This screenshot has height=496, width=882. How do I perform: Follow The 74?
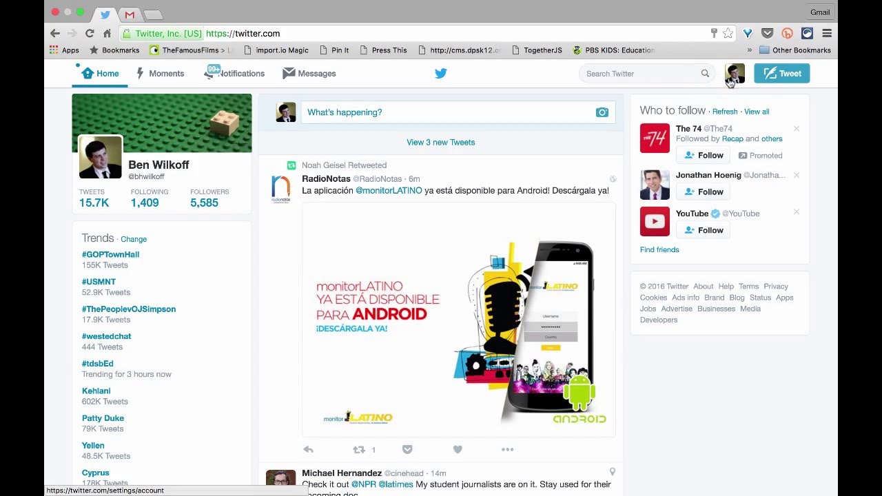coord(704,155)
